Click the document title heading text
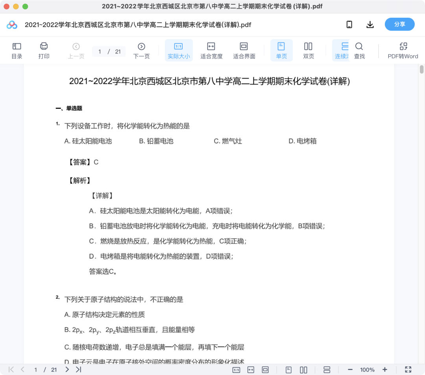425x375 pixels. pos(209,81)
